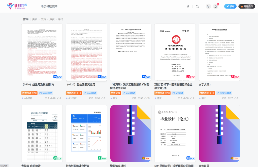
Task: Click the ZIP icon on 毕业论文材料
Action: (x=145, y=158)
